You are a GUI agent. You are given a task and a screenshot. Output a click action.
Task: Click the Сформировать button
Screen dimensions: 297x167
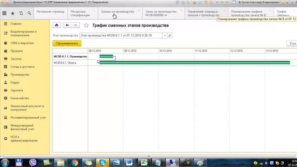(67, 43)
